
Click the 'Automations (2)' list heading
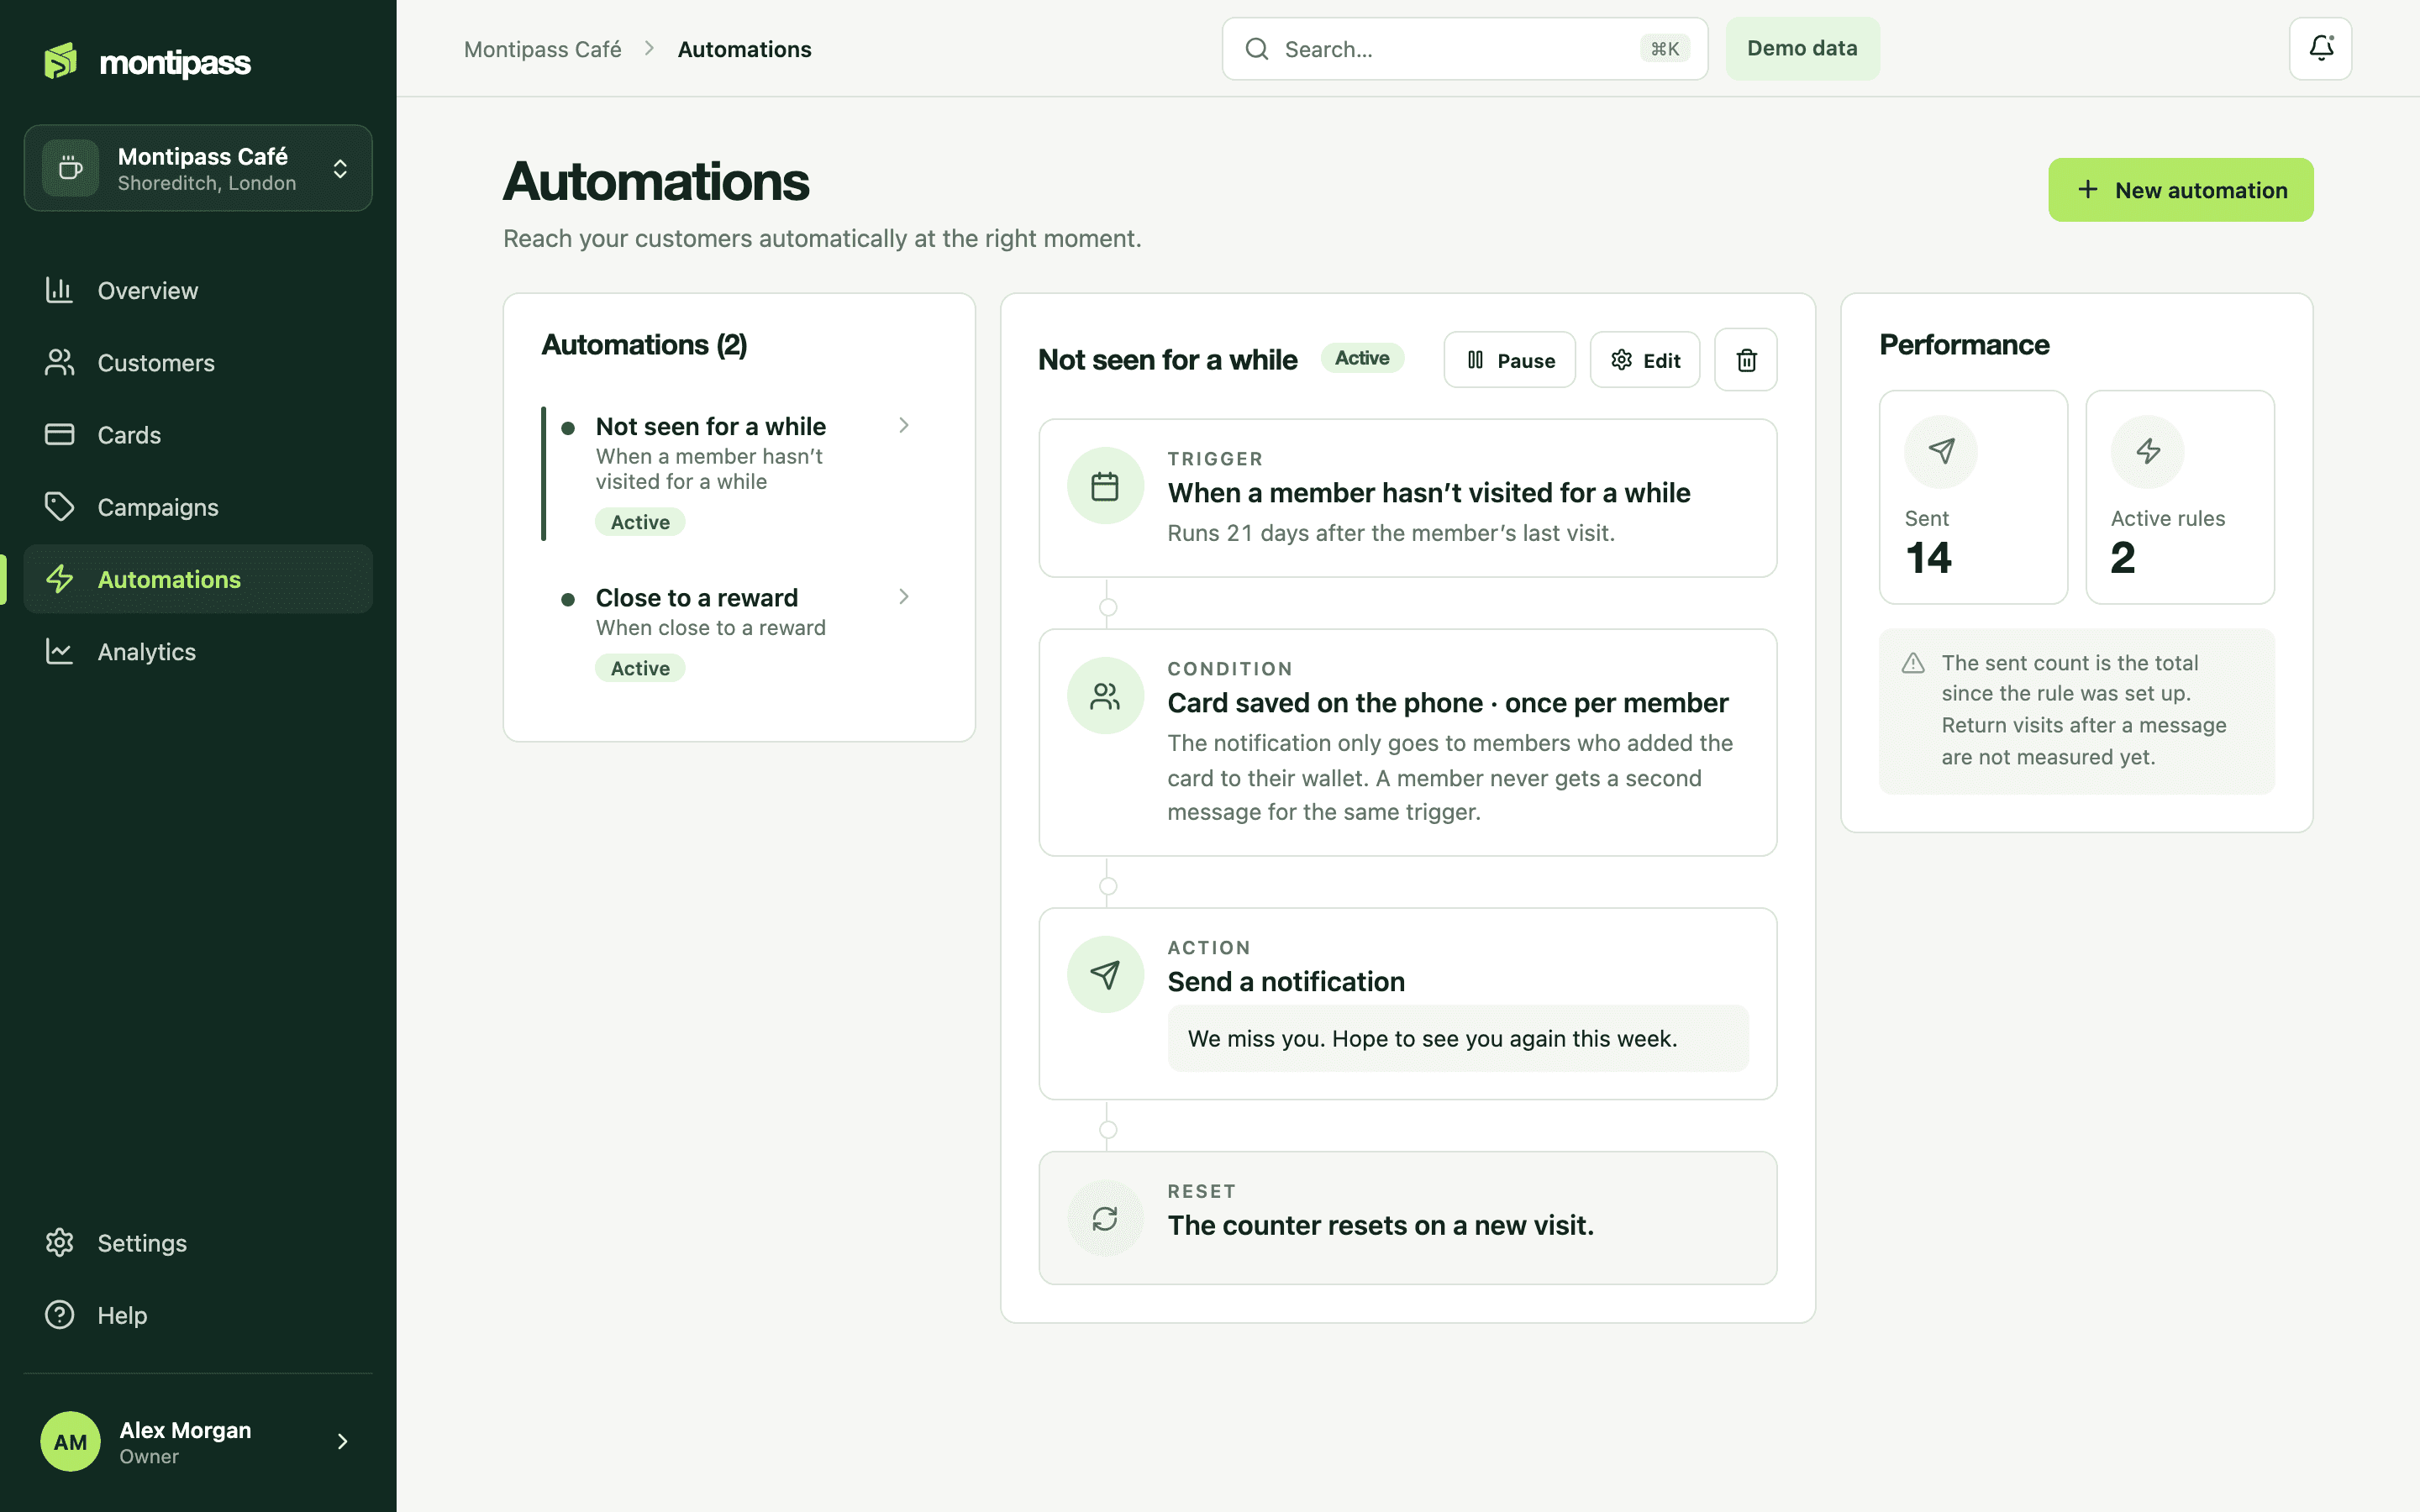644,345
